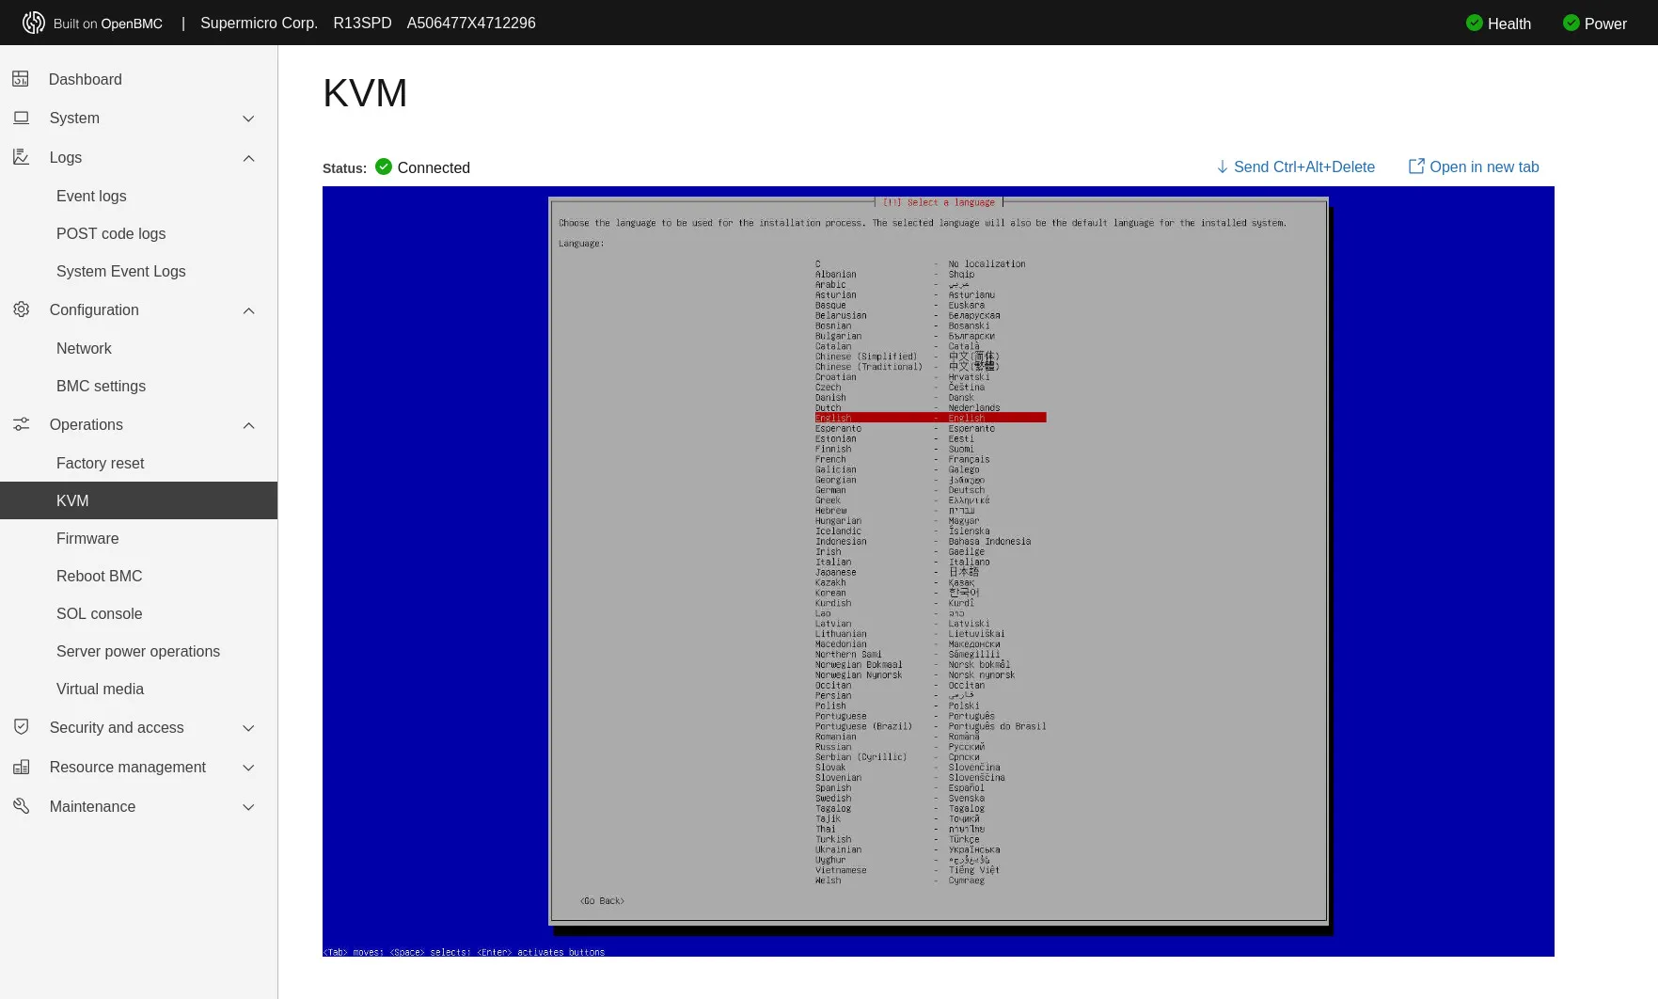Click the Security and access shield icon

(x=21, y=727)
